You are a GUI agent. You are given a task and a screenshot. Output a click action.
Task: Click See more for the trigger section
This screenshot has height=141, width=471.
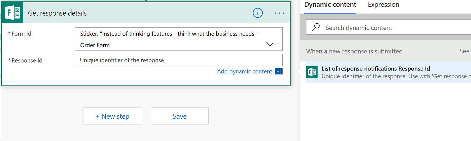(464, 51)
